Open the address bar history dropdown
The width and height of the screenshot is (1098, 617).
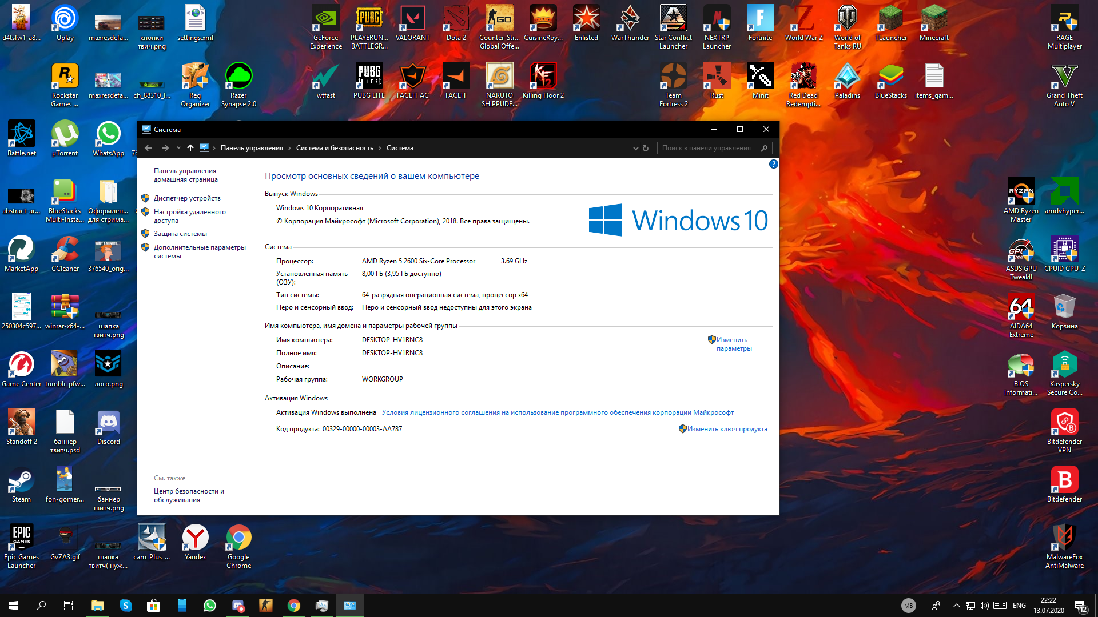tap(635, 148)
